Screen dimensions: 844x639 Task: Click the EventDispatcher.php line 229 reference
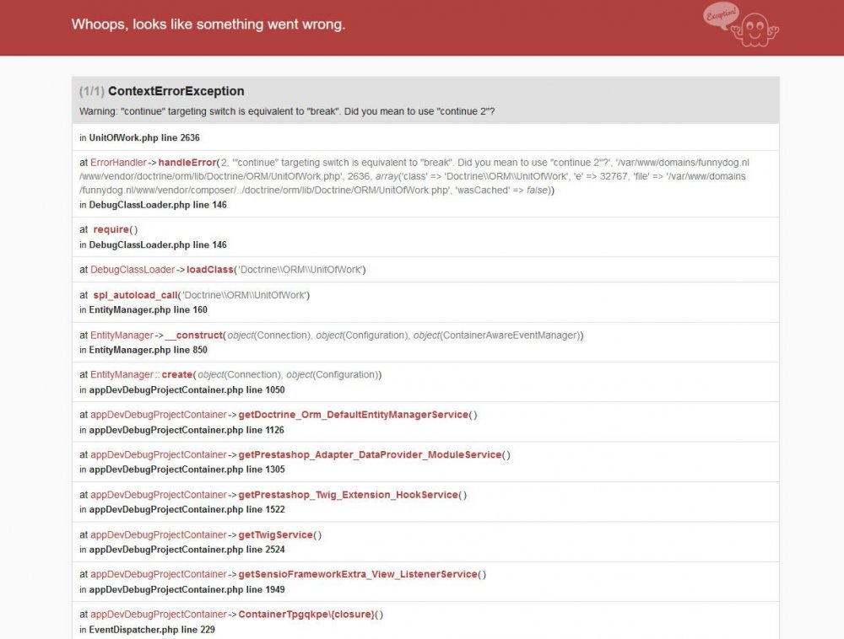pos(147,630)
